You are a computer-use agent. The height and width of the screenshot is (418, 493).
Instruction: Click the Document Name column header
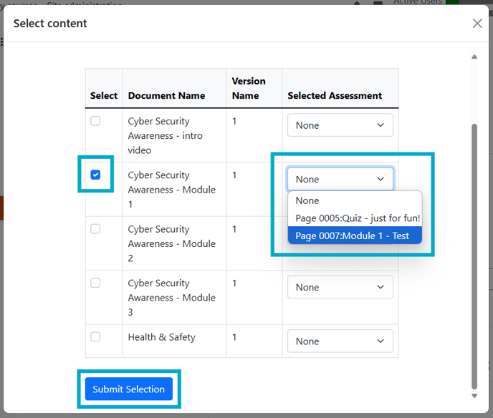pyautogui.click(x=166, y=95)
